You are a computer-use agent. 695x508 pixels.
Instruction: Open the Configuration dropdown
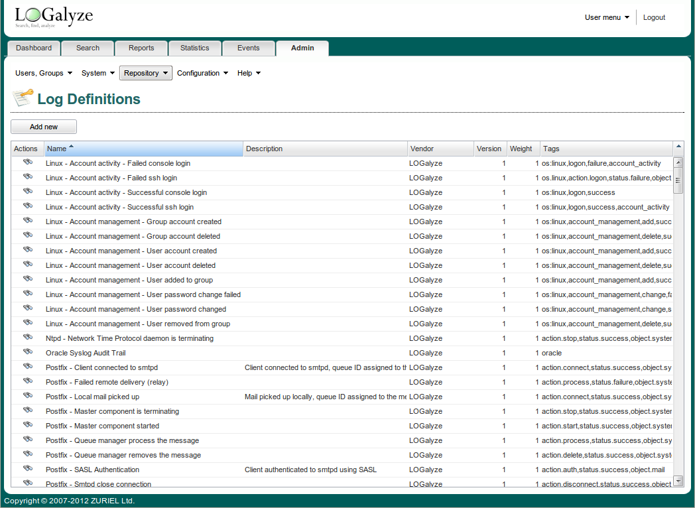tap(200, 73)
